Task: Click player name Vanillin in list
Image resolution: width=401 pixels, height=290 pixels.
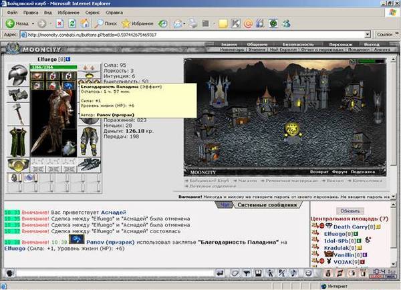Action: pos(344,255)
